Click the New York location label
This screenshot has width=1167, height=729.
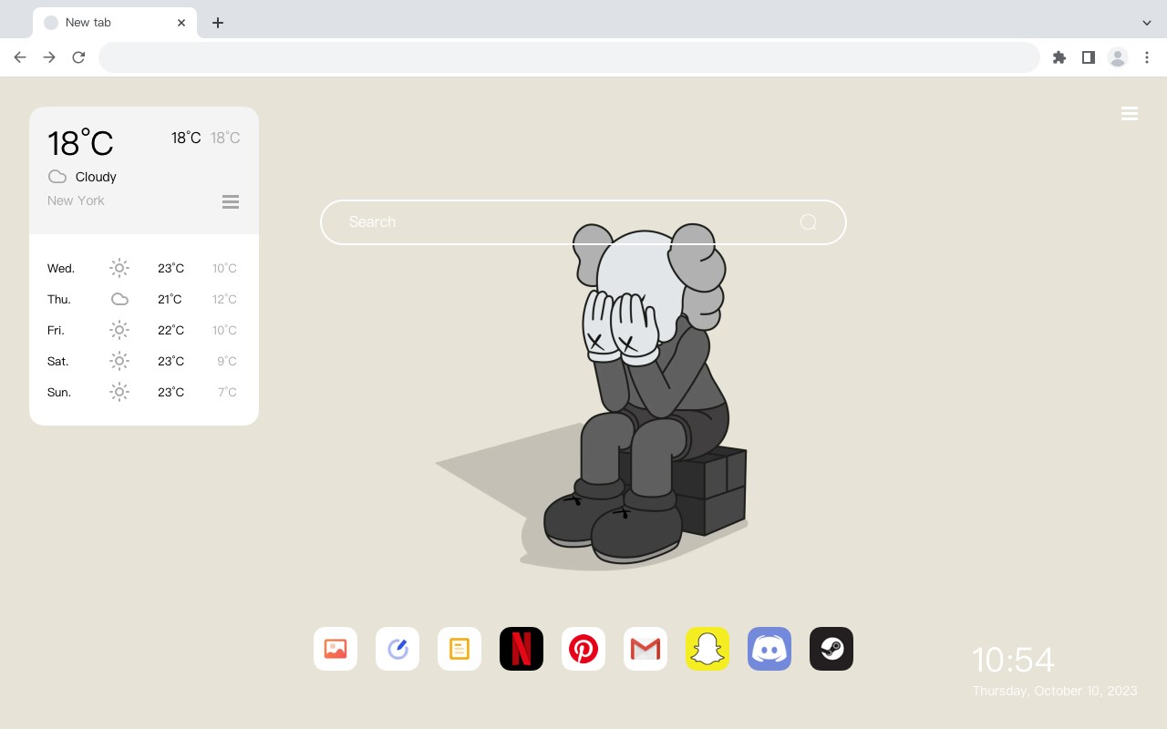[76, 200]
